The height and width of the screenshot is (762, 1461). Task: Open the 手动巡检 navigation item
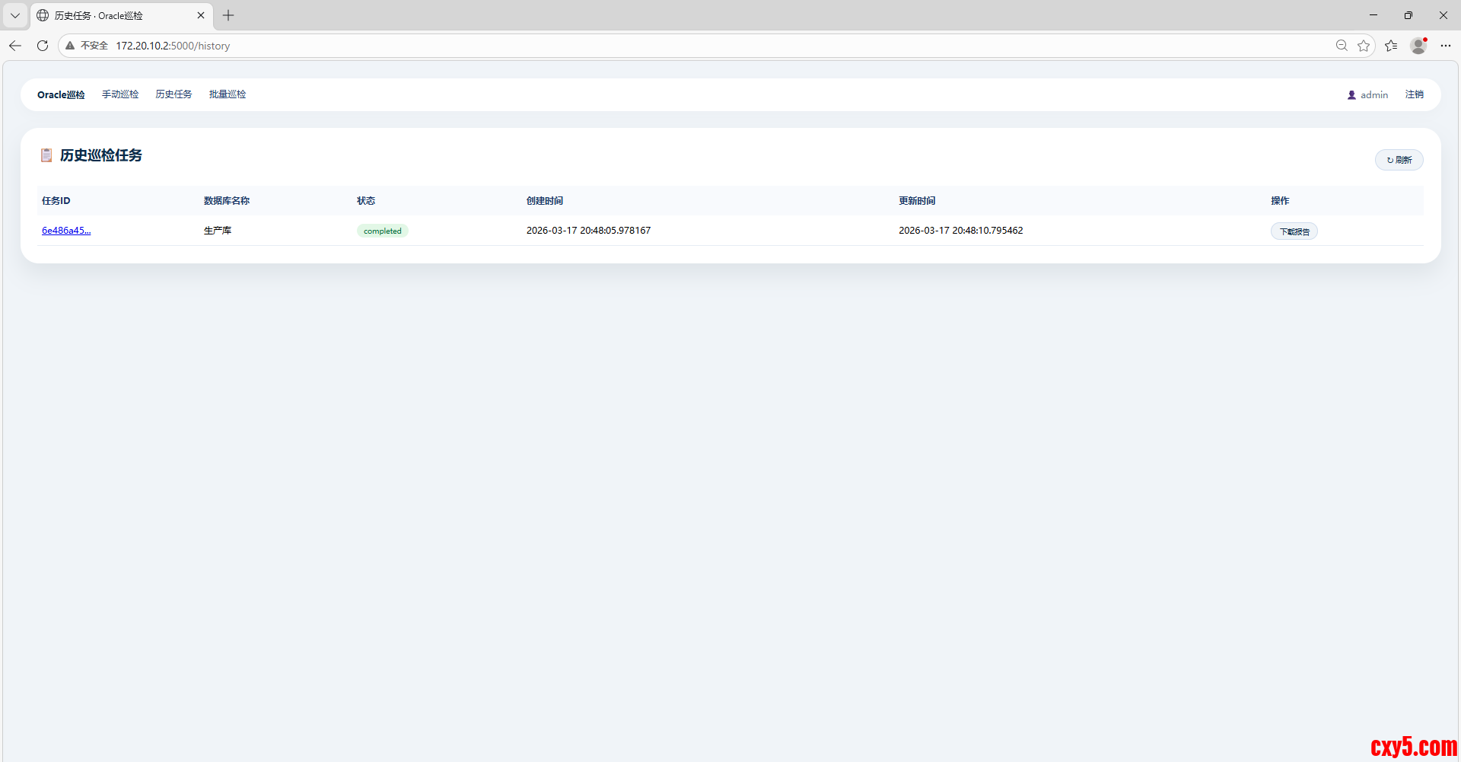point(120,94)
